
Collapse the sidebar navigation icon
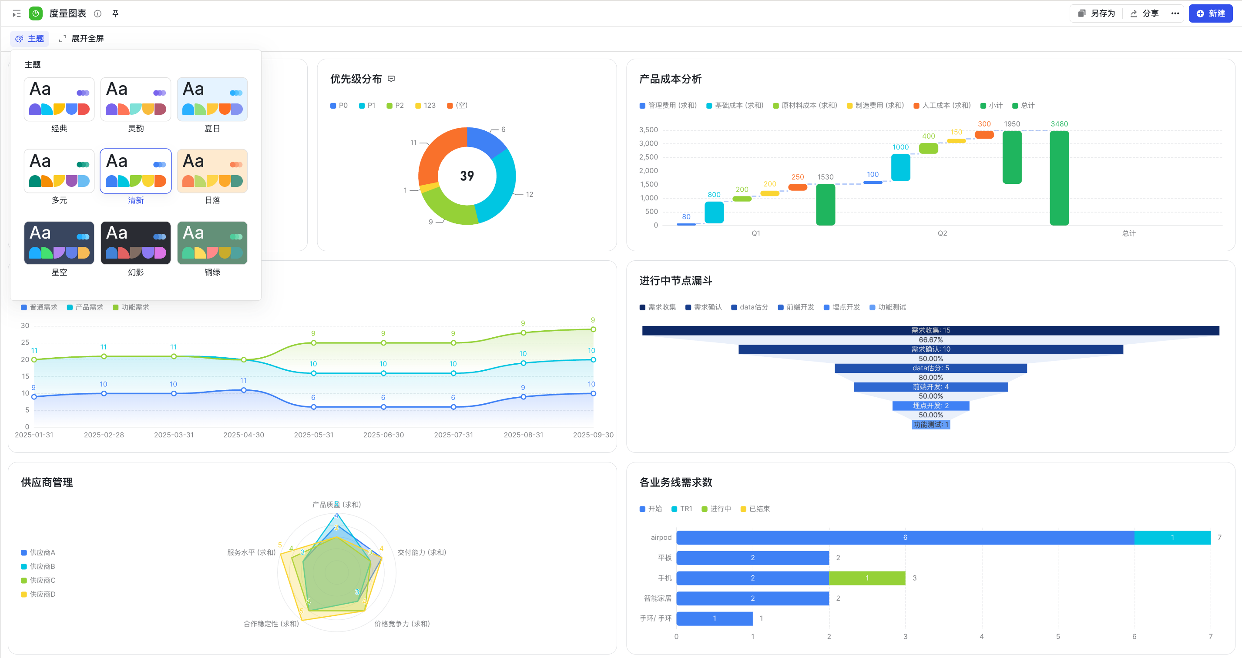point(17,13)
